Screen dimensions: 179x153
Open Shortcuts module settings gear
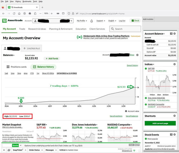point(174,116)
